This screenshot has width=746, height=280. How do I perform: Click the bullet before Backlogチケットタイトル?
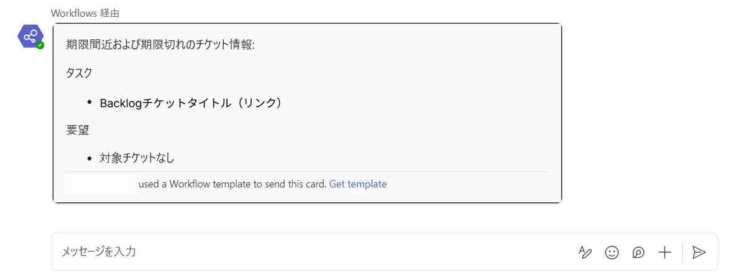90,102
